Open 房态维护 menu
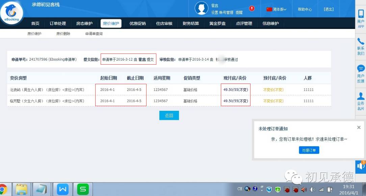Screen dimensions: 366x196 click(x=84, y=23)
